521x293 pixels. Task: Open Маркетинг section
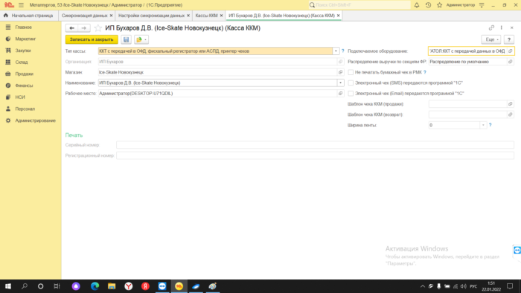[x=25, y=39]
